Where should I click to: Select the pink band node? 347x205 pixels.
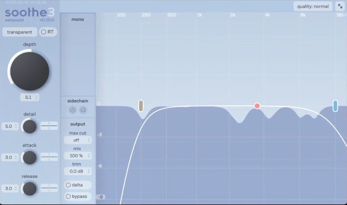257,106
